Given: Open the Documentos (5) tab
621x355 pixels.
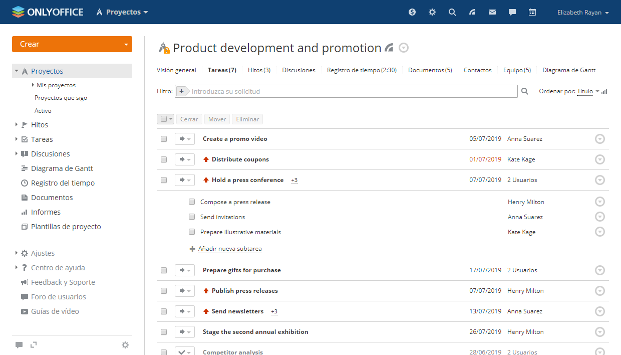Looking at the screenshot, I should click(x=430, y=70).
